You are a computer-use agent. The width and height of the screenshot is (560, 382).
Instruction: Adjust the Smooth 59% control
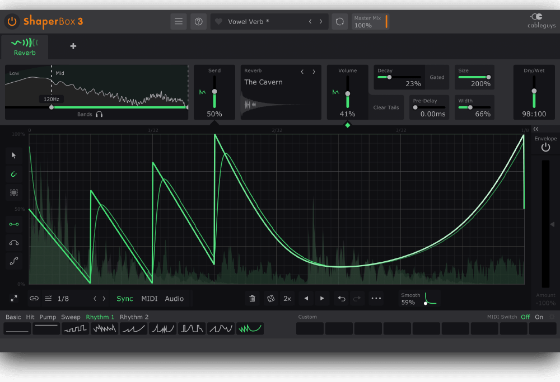pyautogui.click(x=419, y=299)
